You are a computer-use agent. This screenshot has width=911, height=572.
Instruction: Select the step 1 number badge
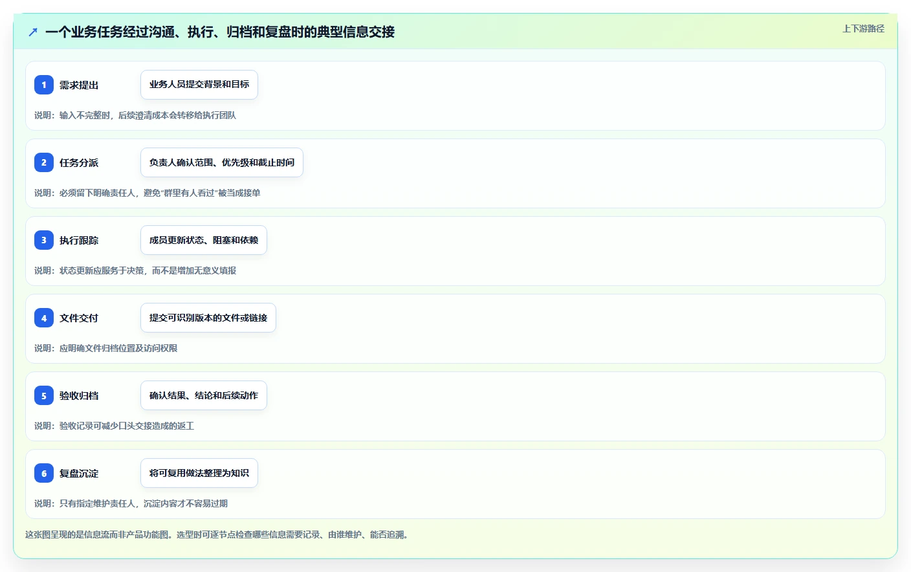point(44,85)
